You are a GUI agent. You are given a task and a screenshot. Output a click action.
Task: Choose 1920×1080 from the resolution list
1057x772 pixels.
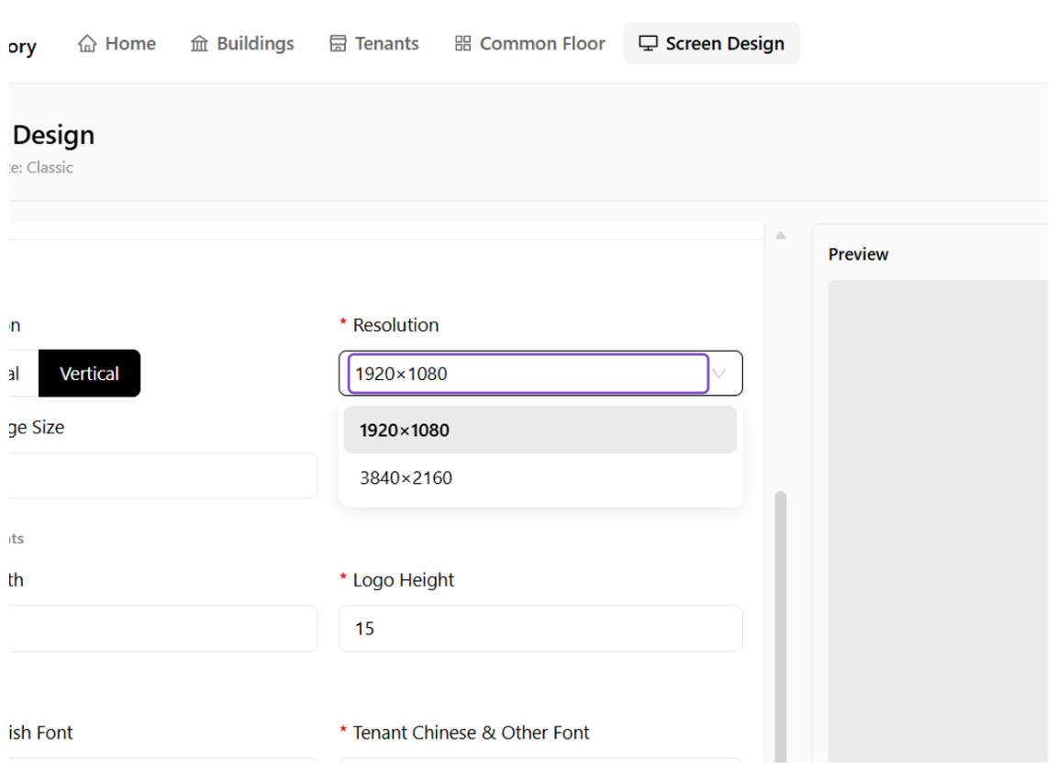click(540, 431)
